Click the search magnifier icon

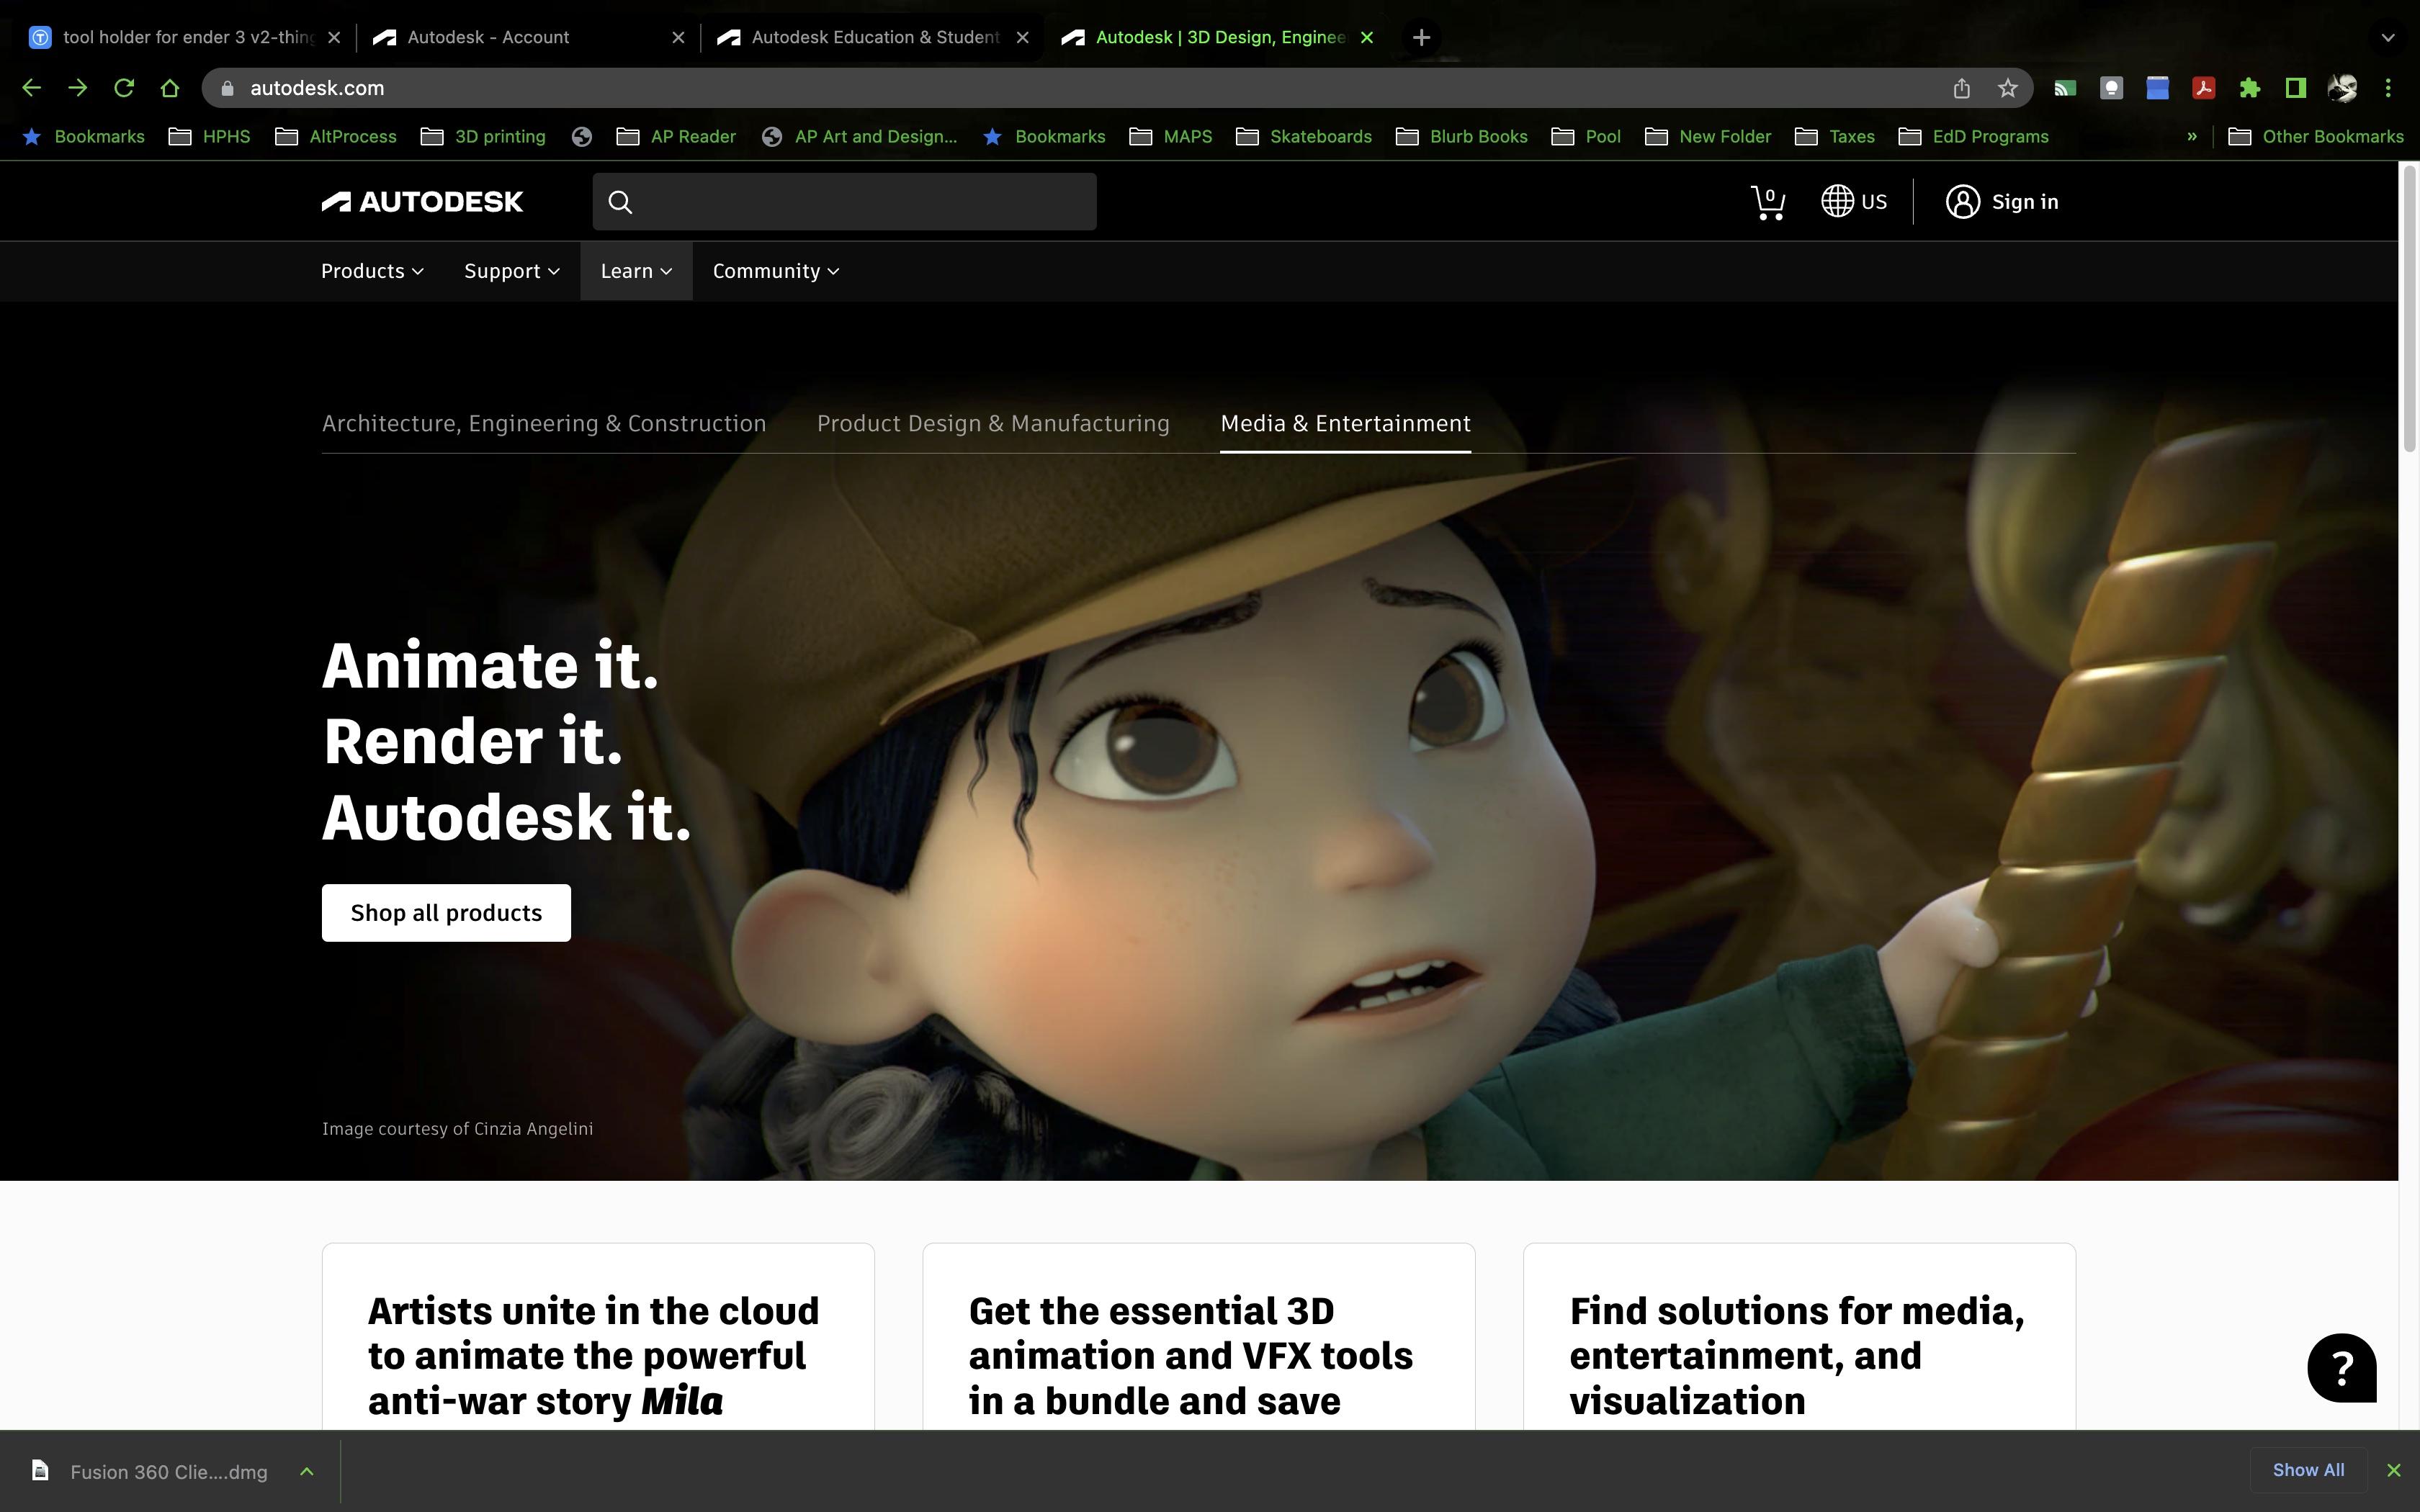(620, 202)
